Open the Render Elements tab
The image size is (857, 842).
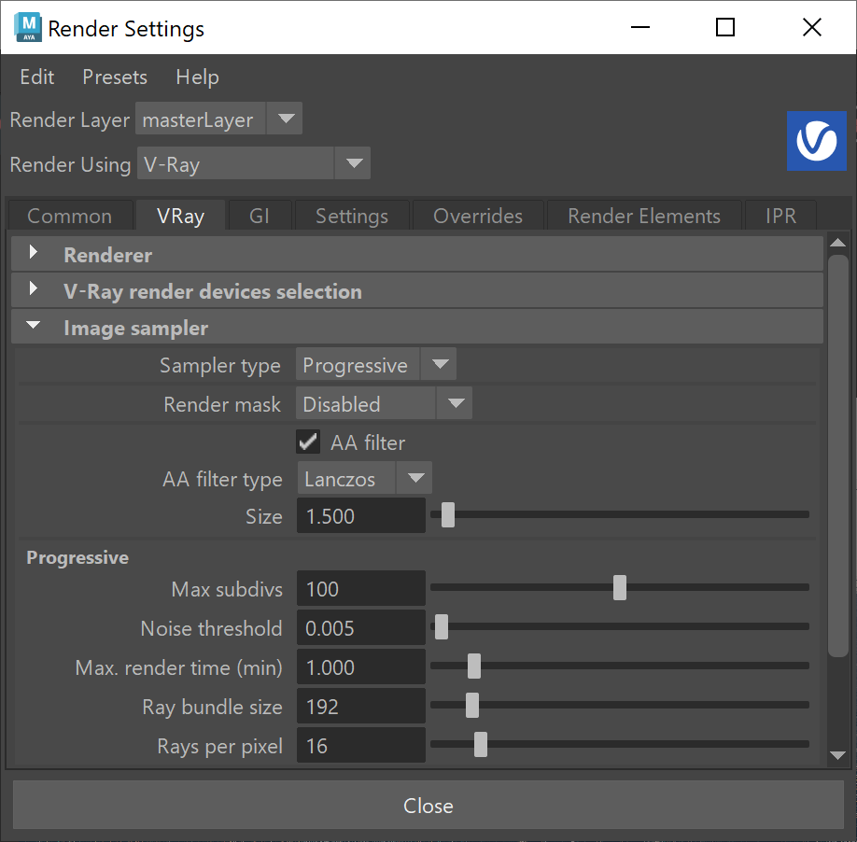[x=644, y=216]
